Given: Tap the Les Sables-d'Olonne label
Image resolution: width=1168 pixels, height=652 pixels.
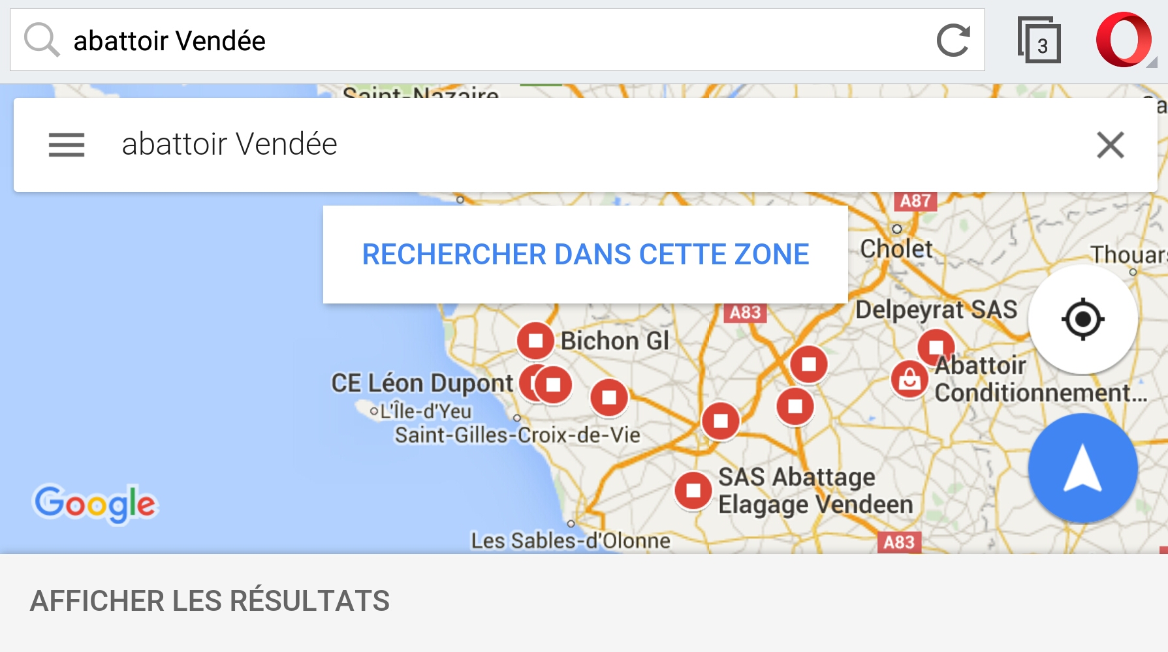Looking at the screenshot, I should (x=571, y=540).
